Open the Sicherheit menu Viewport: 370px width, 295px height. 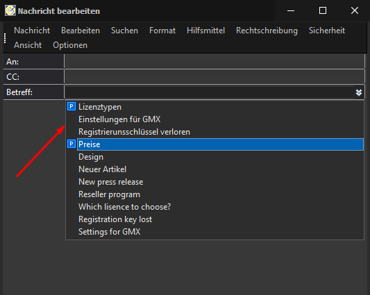pyautogui.click(x=327, y=31)
